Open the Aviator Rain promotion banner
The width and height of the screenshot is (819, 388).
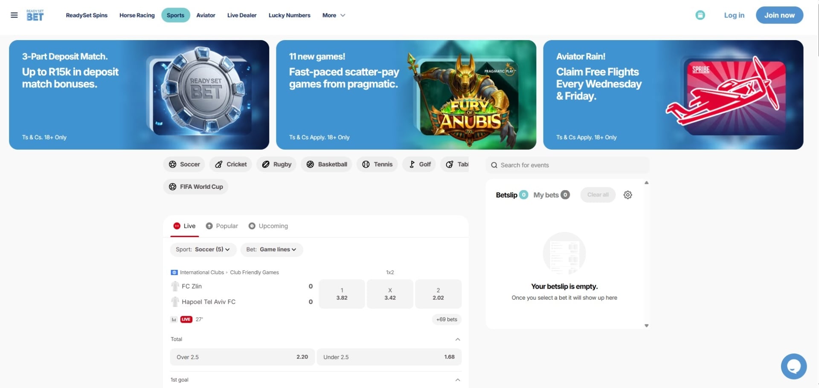(x=673, y=95)
